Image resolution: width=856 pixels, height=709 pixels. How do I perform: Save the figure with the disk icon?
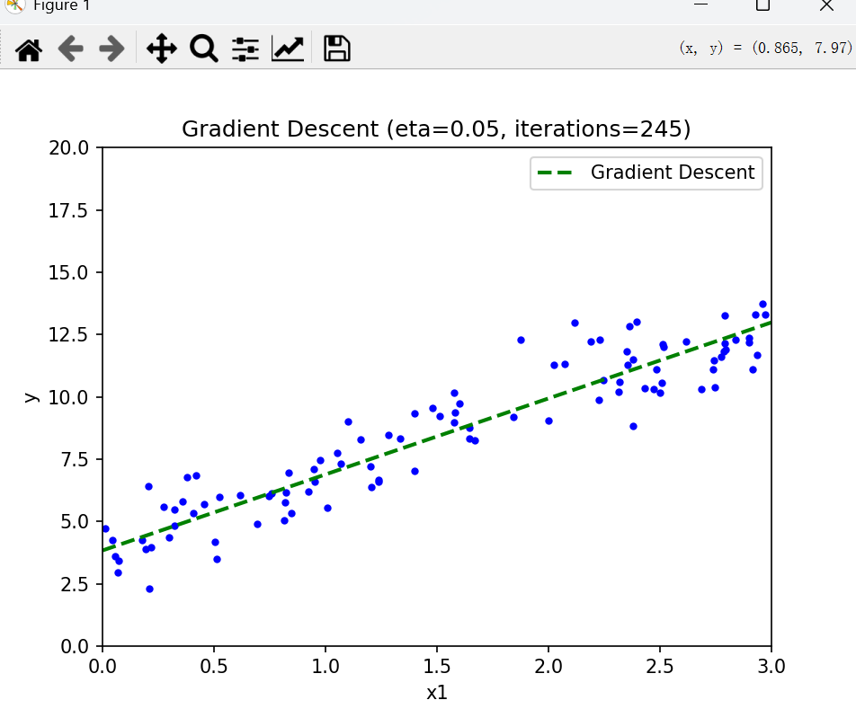pos(337,49)
